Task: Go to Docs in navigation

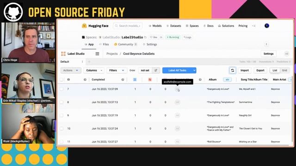Action: 209,26
